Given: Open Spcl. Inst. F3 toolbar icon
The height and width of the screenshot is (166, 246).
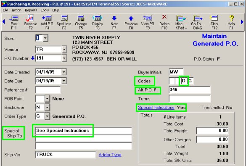Looking at the screenshot, I should (64, 22).
